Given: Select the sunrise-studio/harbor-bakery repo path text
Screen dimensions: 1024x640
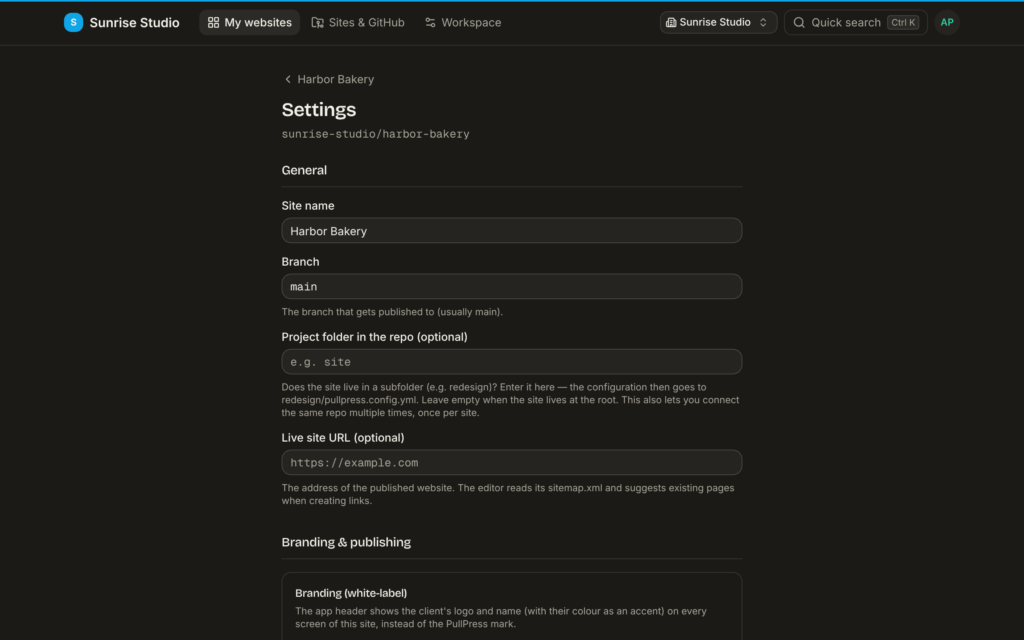Looking at the screenshot, I should 375,134.
